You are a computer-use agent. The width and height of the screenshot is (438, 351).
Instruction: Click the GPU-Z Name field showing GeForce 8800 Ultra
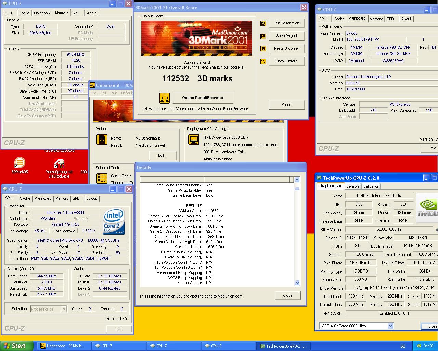pos(379,196)
